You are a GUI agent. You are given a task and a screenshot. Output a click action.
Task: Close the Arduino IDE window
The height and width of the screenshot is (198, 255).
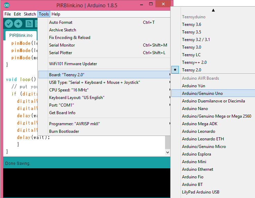click(163, 4)
